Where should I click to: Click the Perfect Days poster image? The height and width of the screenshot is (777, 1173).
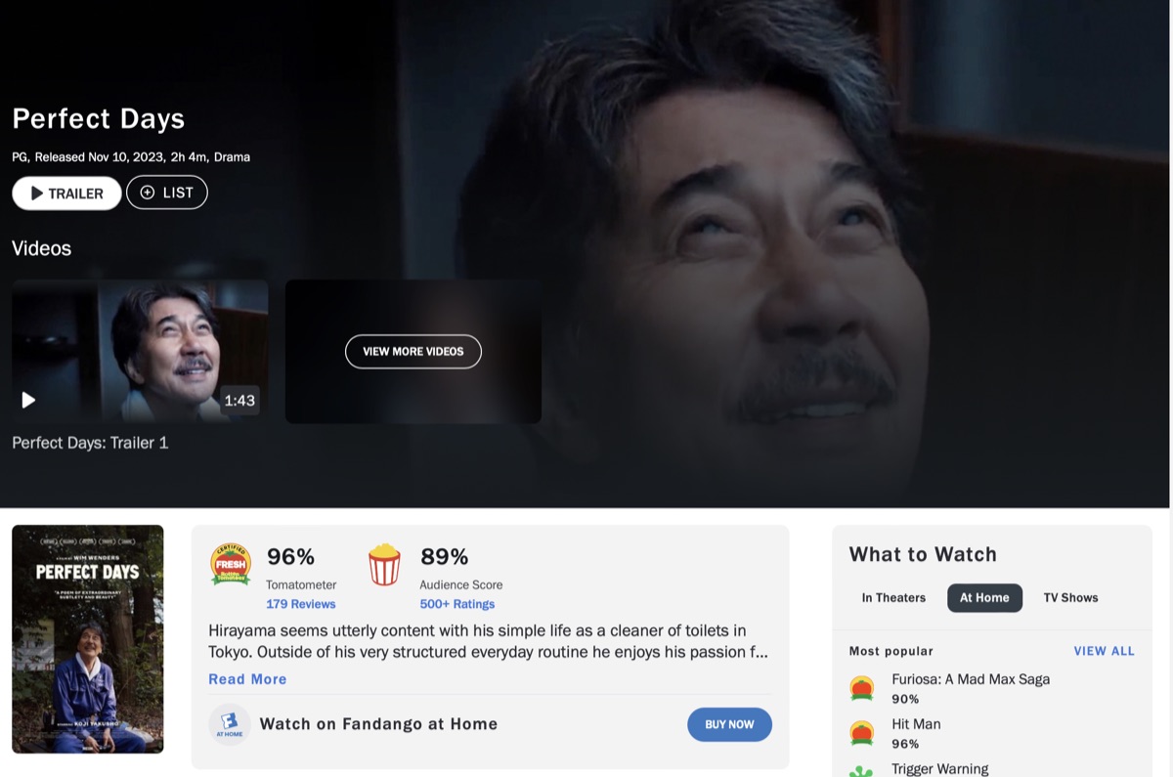pyautogui.click(x=88, y=639)
